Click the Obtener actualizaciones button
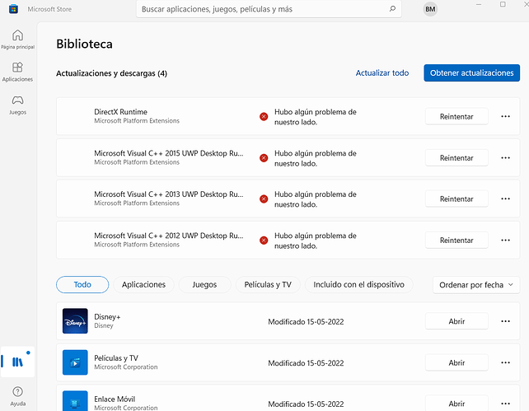Screen dimensions: 529x411 coord(471,72)
